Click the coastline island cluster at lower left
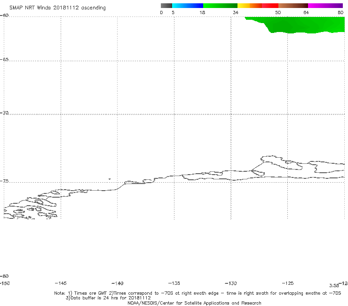Viewport: 348px width, 306px height. tap(30, 208)
